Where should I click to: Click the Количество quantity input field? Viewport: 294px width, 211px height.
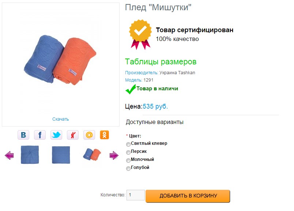click(135, 195)
